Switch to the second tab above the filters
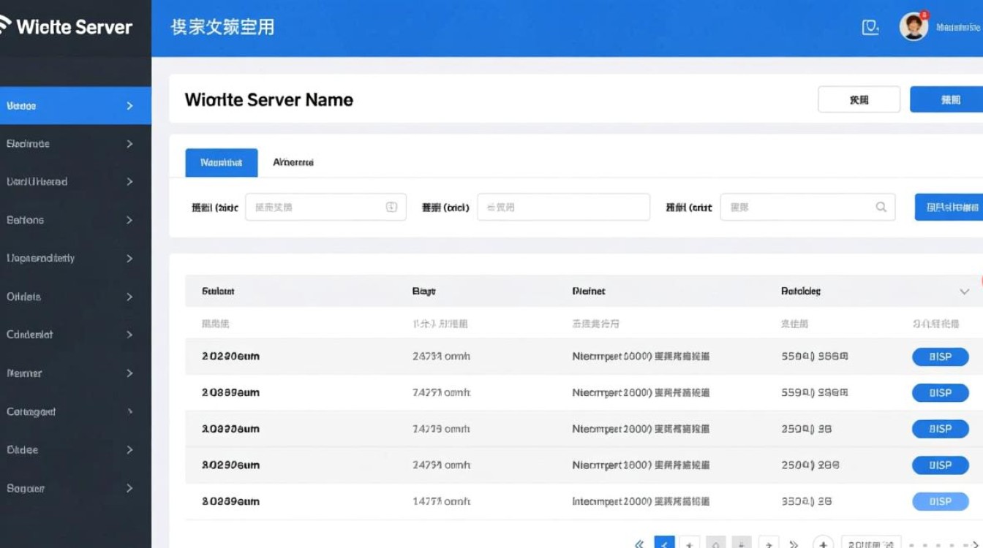 coord(293,162)
